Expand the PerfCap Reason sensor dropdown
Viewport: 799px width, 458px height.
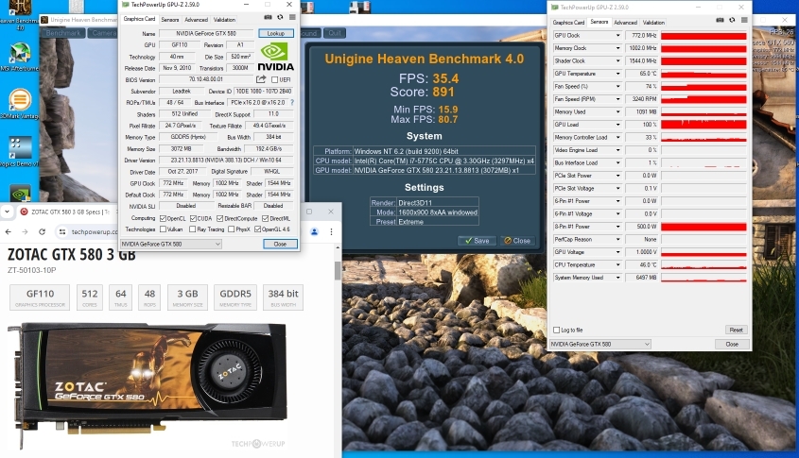pyautogui.click(x=618, y=239)
